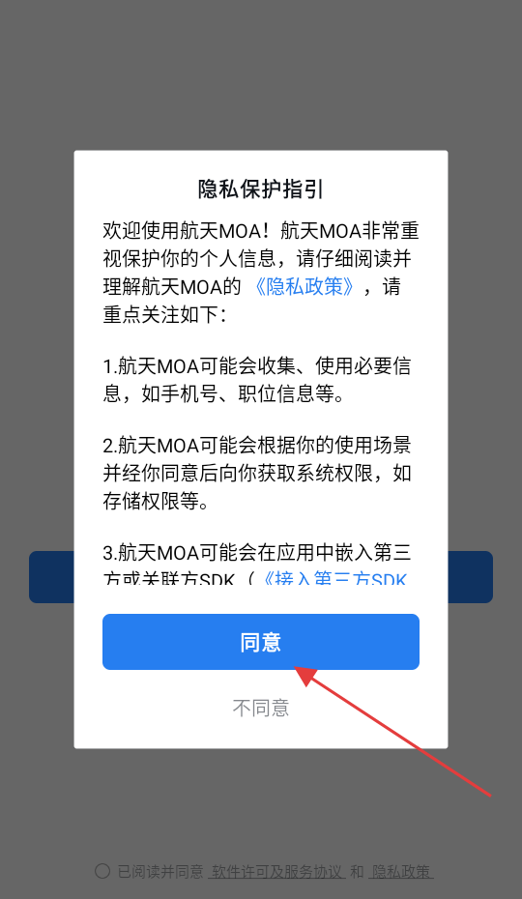Tap the dimmed area beneath the 不同意 dialog
This screenshot has width=522, height=899.
[261, 802]
